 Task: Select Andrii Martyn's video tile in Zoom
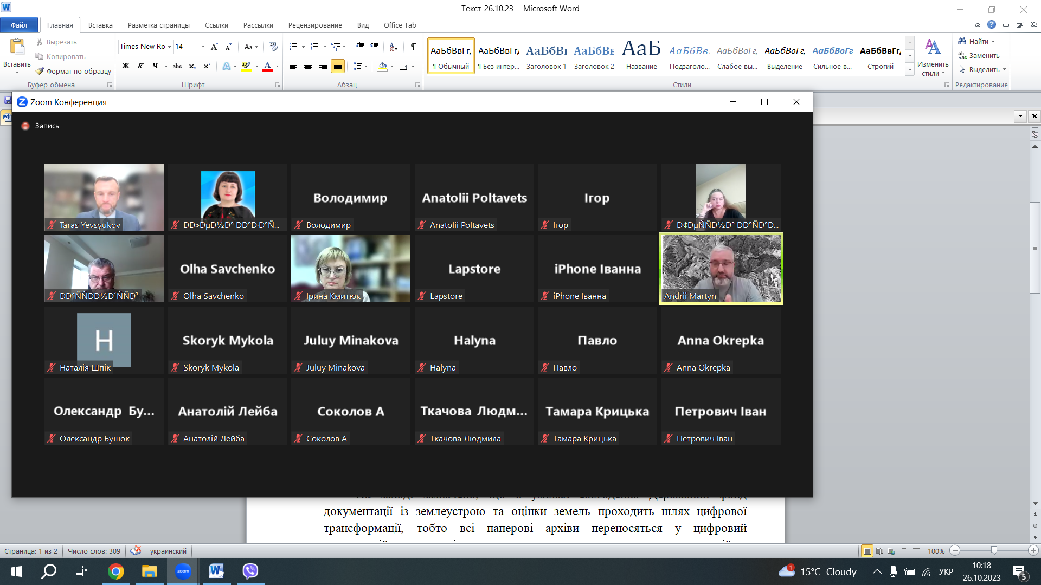click(x=721, y=269)
